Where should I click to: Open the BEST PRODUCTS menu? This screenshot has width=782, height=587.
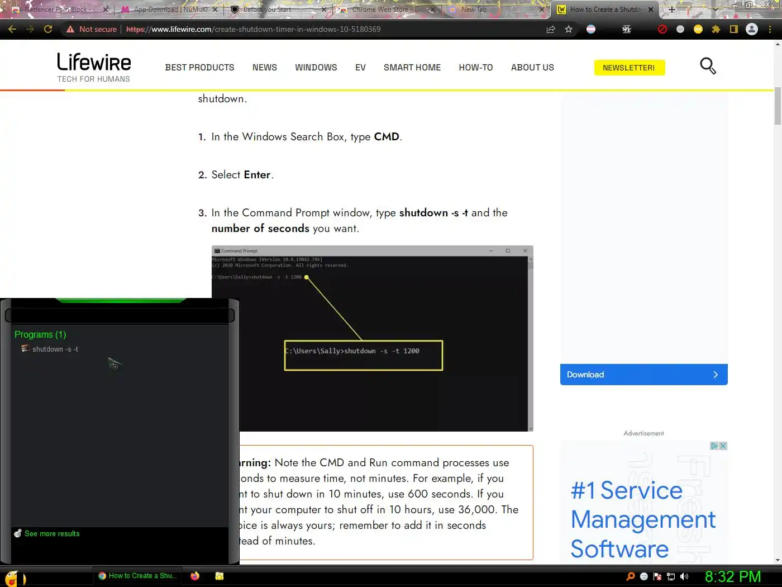(x=199, y=68)
